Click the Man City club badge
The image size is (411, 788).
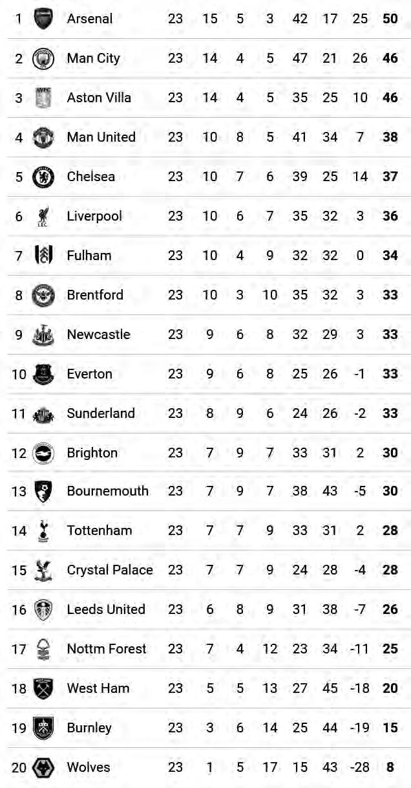[43, 58]
